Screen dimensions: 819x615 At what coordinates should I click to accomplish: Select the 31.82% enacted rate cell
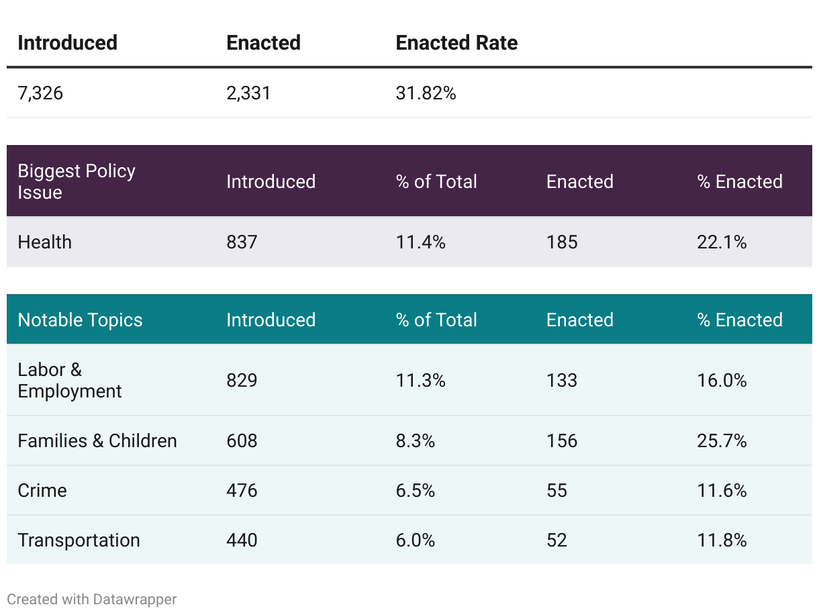426,93
